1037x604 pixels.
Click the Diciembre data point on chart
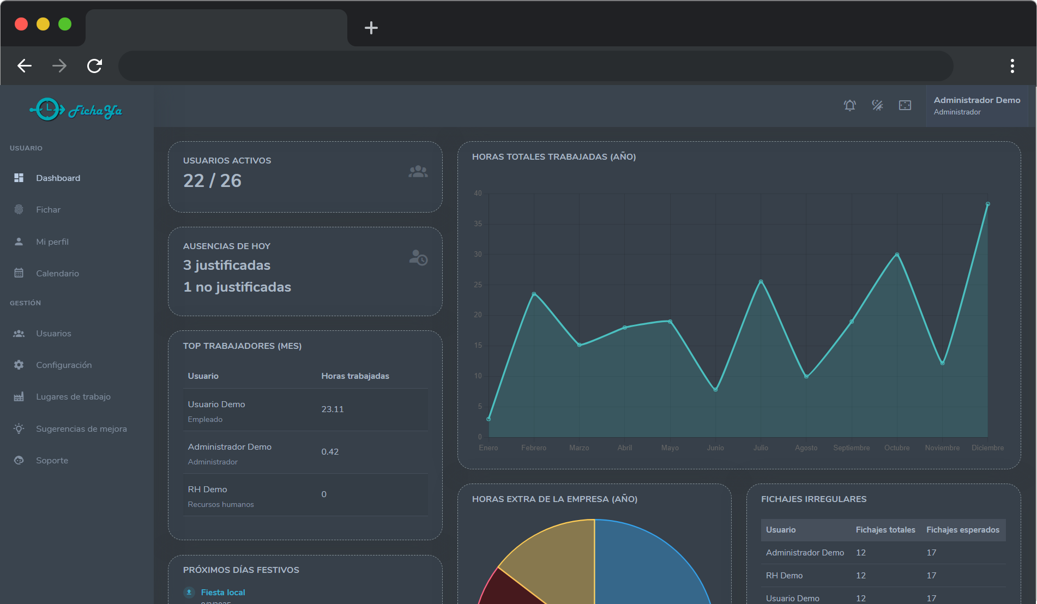987,204
